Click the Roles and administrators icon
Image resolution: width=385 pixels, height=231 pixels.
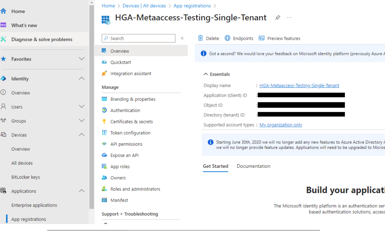coord(104,189)
